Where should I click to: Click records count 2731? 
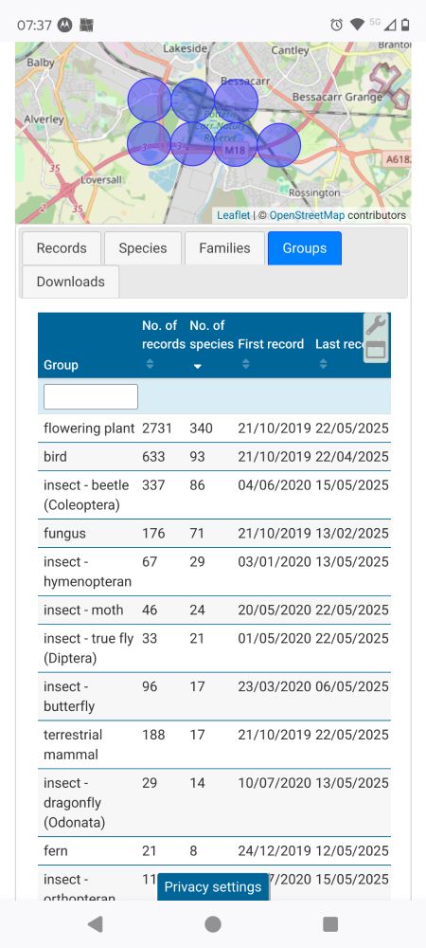click(157, 428)
